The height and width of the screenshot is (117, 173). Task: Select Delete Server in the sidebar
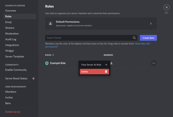[13, 112]
